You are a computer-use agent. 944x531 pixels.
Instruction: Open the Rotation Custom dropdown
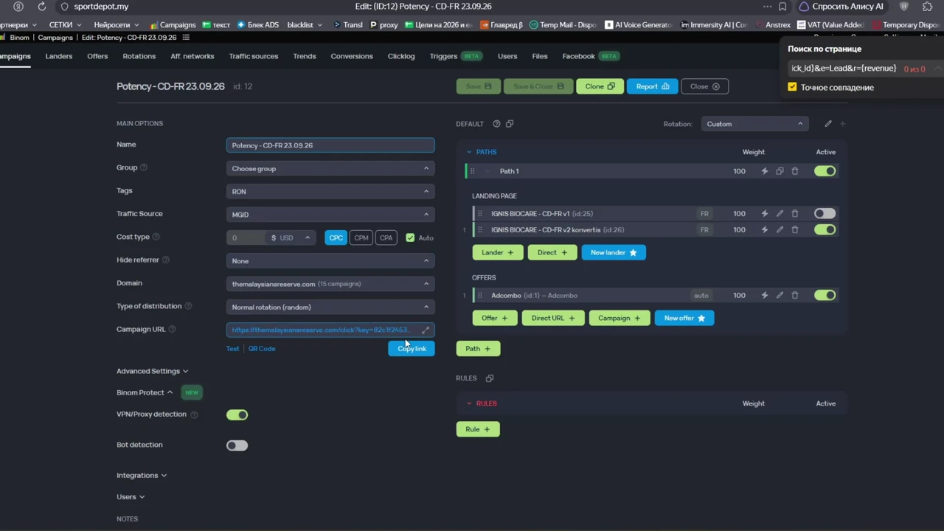pos(754,124)
